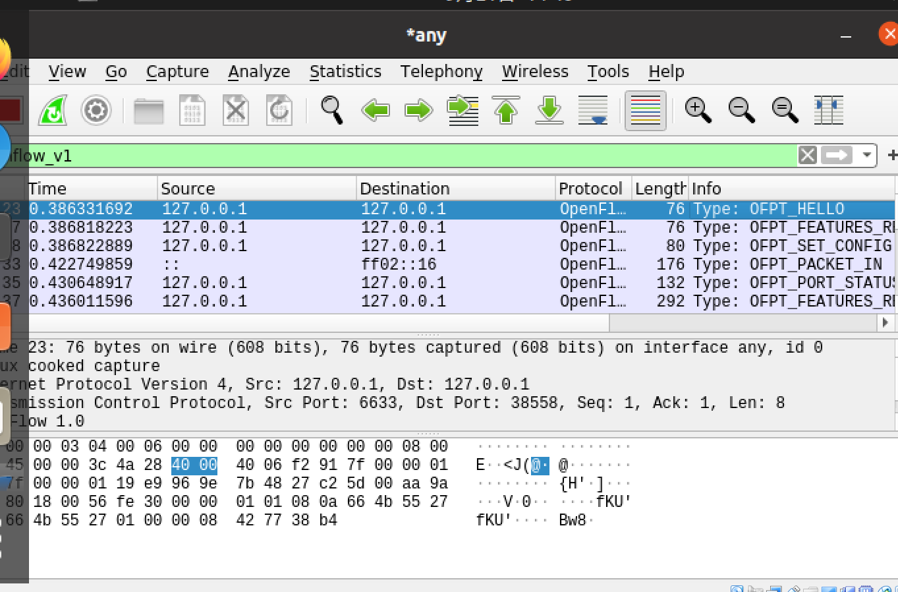Sort packets by the Time column
898x592 pixels.
click(92, 189)
